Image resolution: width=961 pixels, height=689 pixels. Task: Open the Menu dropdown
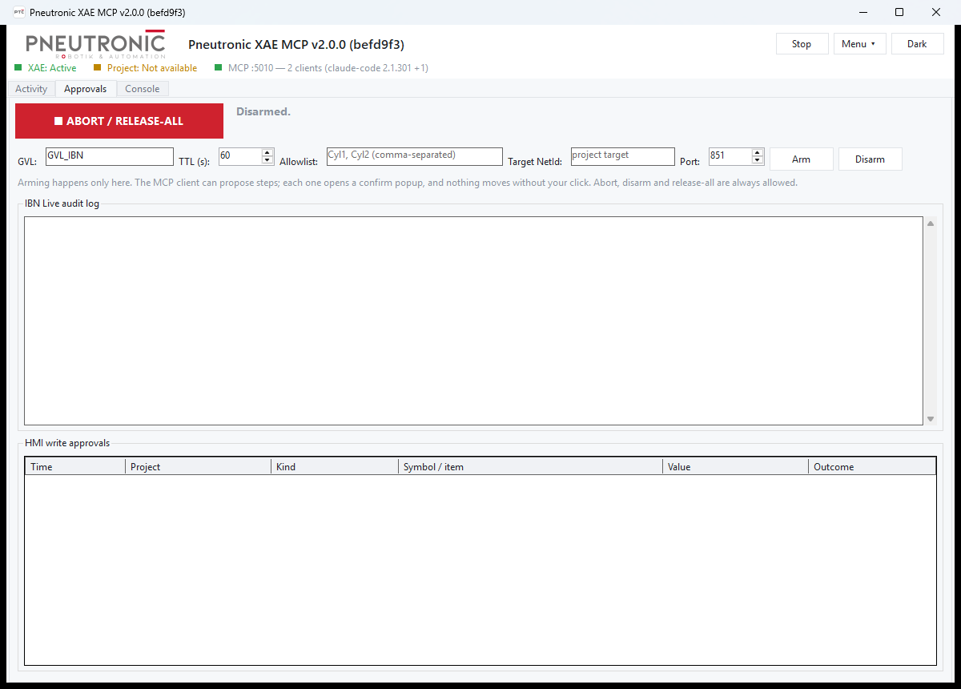click(859, 44)
